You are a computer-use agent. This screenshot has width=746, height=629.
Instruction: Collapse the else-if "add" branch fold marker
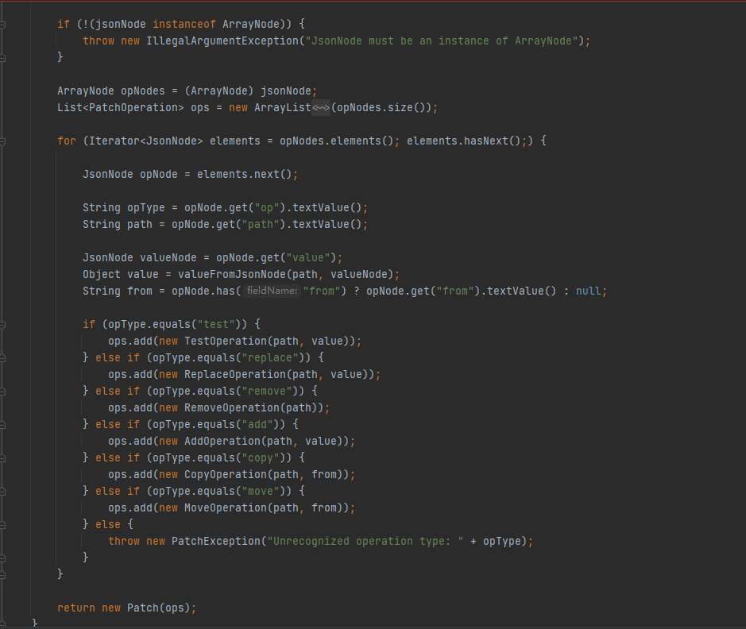point(2,425)
